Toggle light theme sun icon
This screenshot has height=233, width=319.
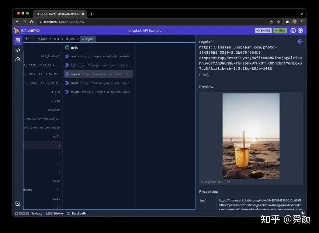point(303,213)
